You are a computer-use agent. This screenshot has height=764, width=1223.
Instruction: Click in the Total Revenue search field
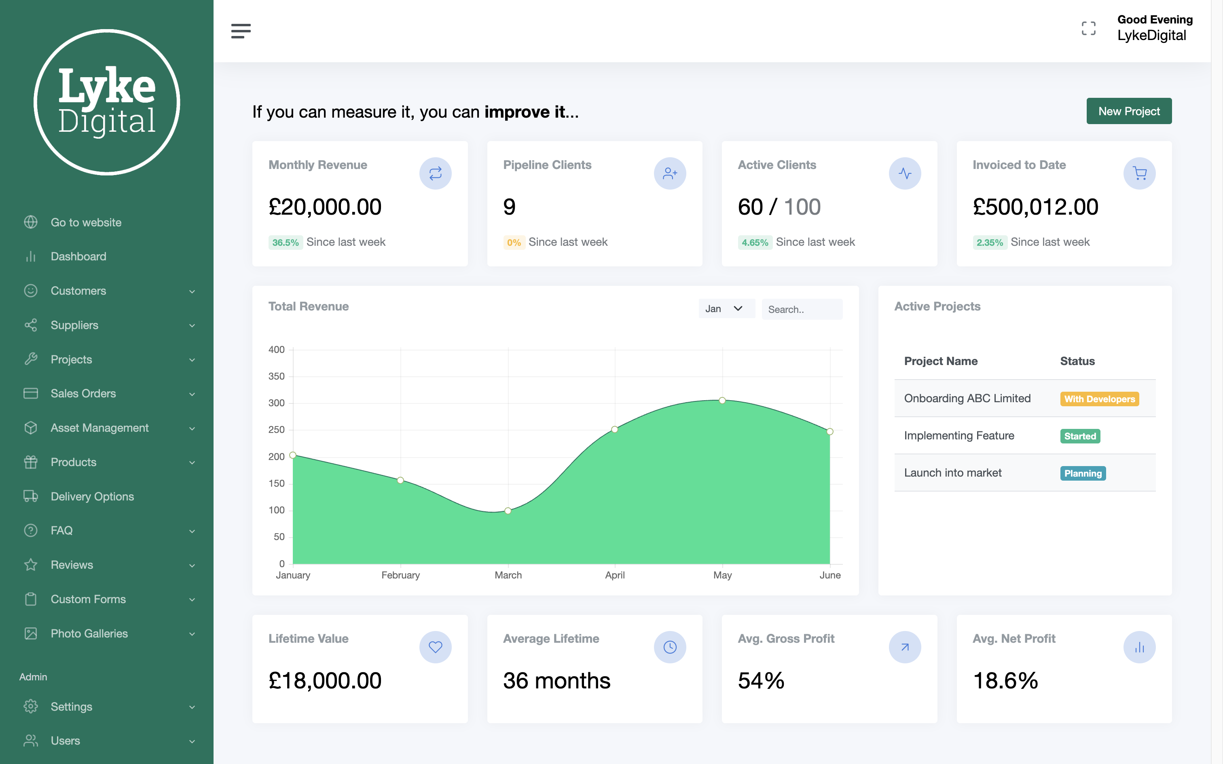point(802,309)
